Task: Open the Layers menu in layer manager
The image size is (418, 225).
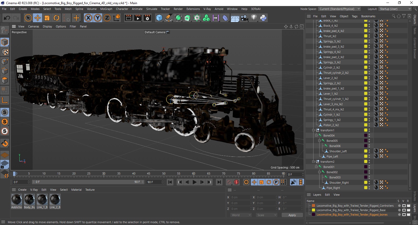Action: [x=317, y=195]
